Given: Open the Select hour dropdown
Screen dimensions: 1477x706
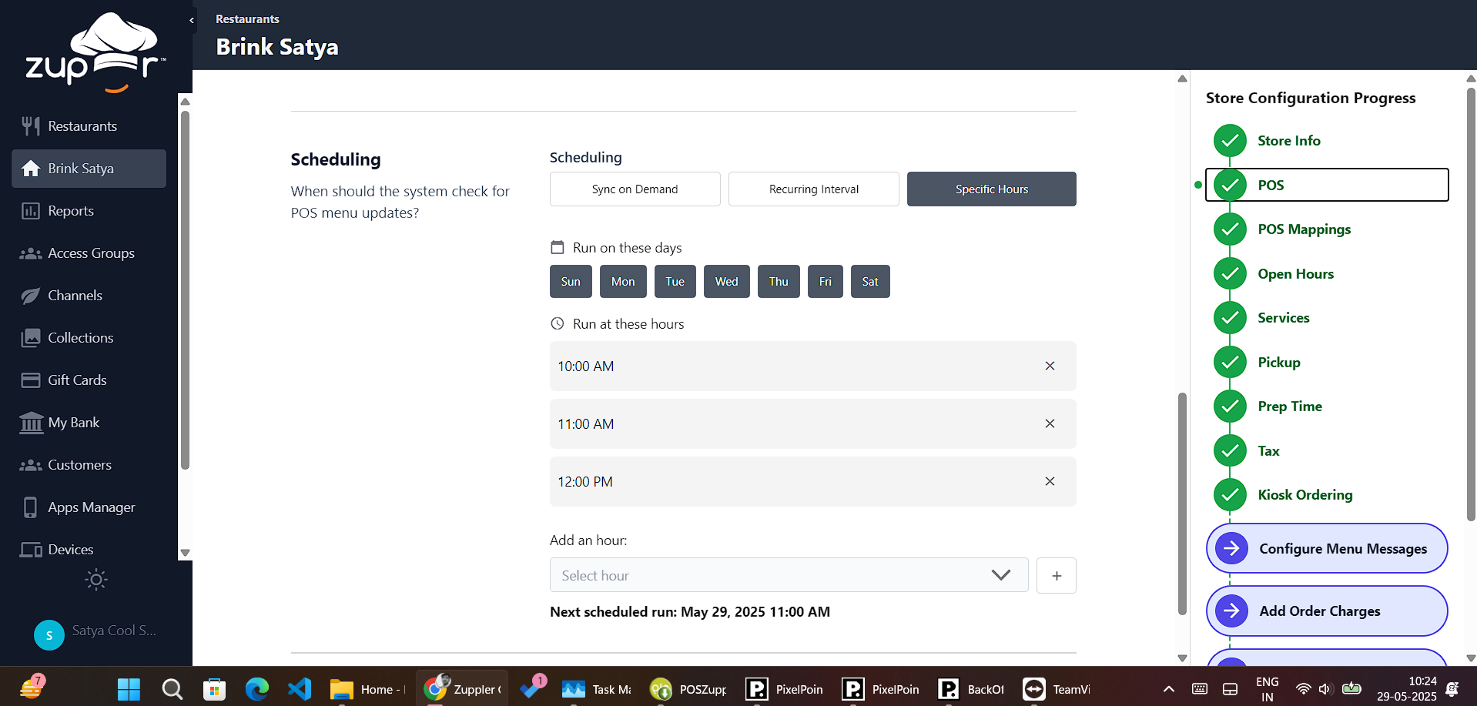Looking at the screenshot, I should coord(789,575).
